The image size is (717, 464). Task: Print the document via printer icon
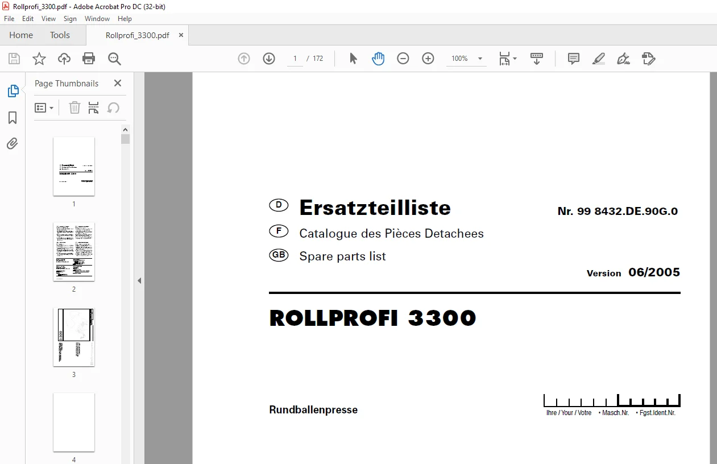tap(89, 59)
